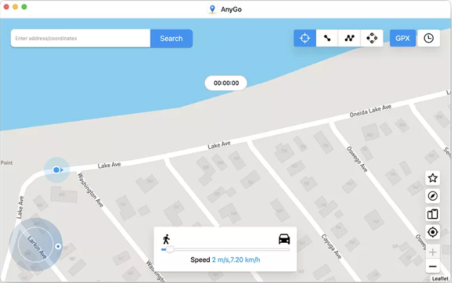Click the compass icon
Viewport: 452px width, 283px height.
(432, 196)
